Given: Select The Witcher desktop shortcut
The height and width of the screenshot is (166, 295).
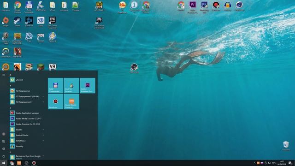Looking at the screenshot, I should [x=99, y=23].
